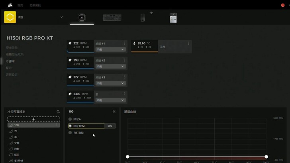Viewport: 290px width, 163px height.
Task: Open options menu on temperature 溫度 card
Action: (188, 43)
